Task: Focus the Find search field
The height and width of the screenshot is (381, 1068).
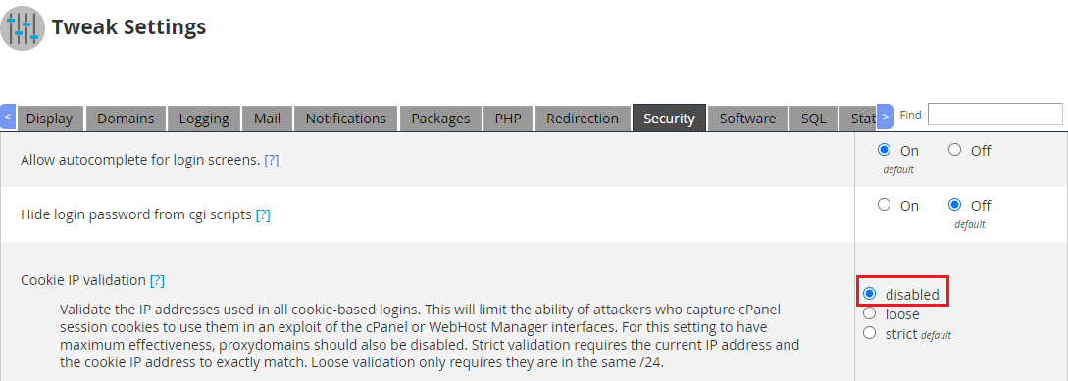Action: pyautogui.click(x=994, y=115)
